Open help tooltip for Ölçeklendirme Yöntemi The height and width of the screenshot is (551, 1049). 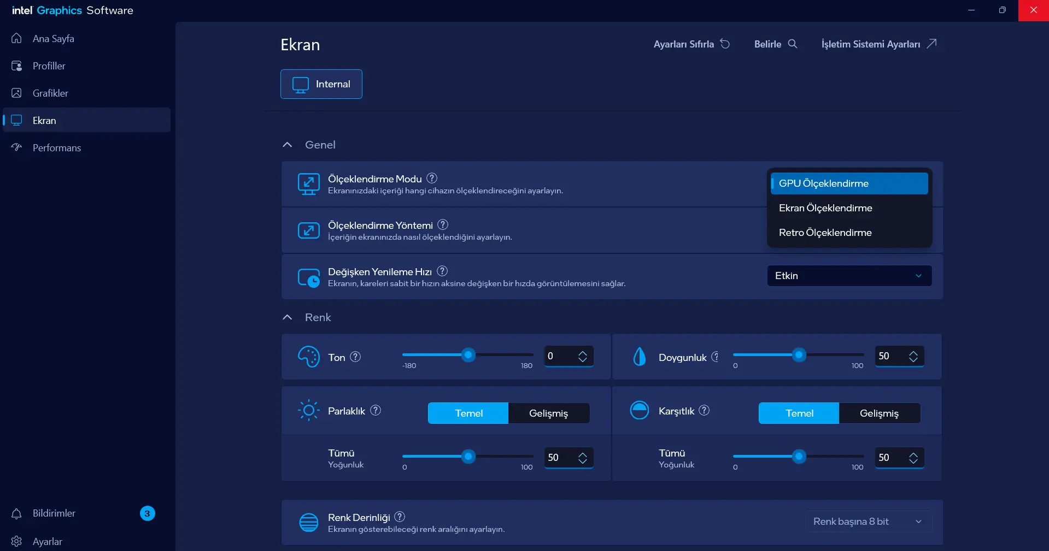tap(443, 224)
